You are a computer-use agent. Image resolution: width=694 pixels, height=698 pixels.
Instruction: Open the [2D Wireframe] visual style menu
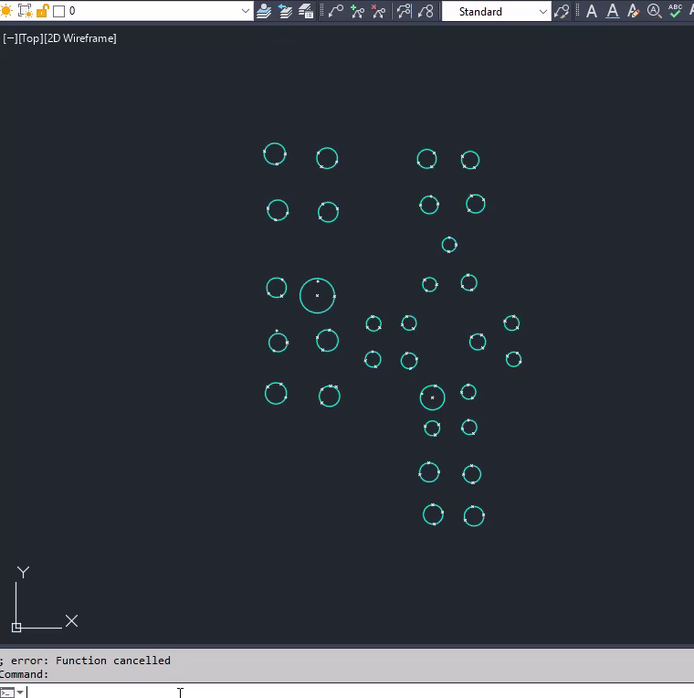click(x=80, y=38)
